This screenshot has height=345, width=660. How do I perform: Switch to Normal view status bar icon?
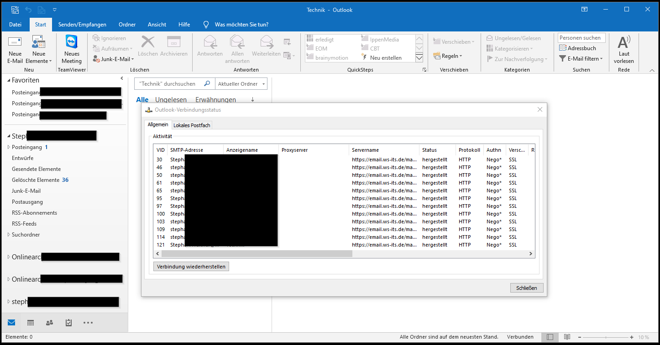pos(550,337)
